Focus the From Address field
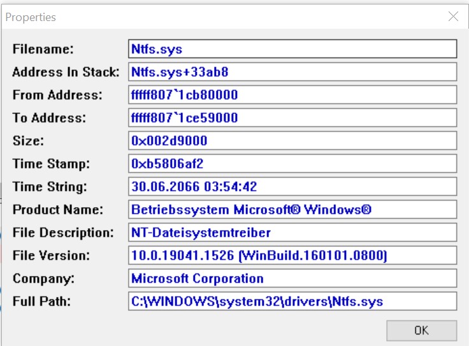This screenshot has height=346, width=469. coord(292,95)
